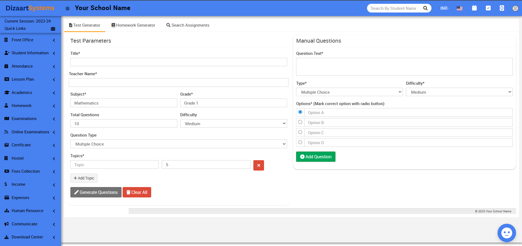
Task: Open the Difficulty dropdown in Test Parameters
Action: coord(233,124)
